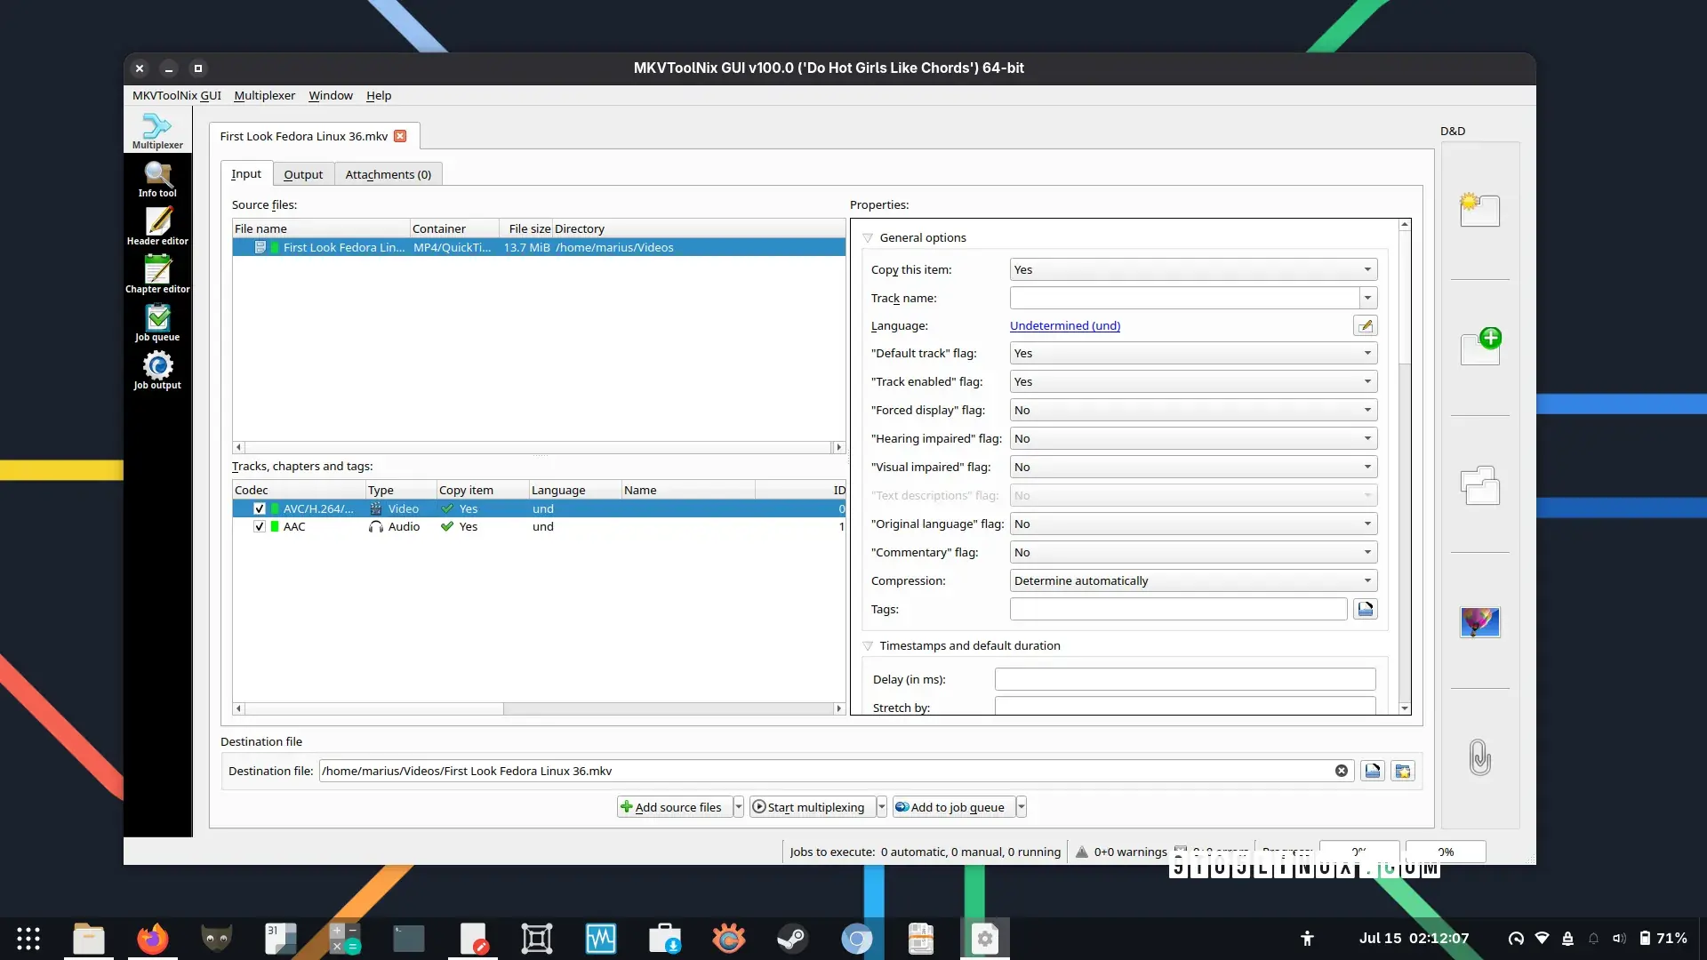Viewport: 1707px width, 960px height.
Task: Click the Tags file browse icon
Action: [x=1366, y=609]
